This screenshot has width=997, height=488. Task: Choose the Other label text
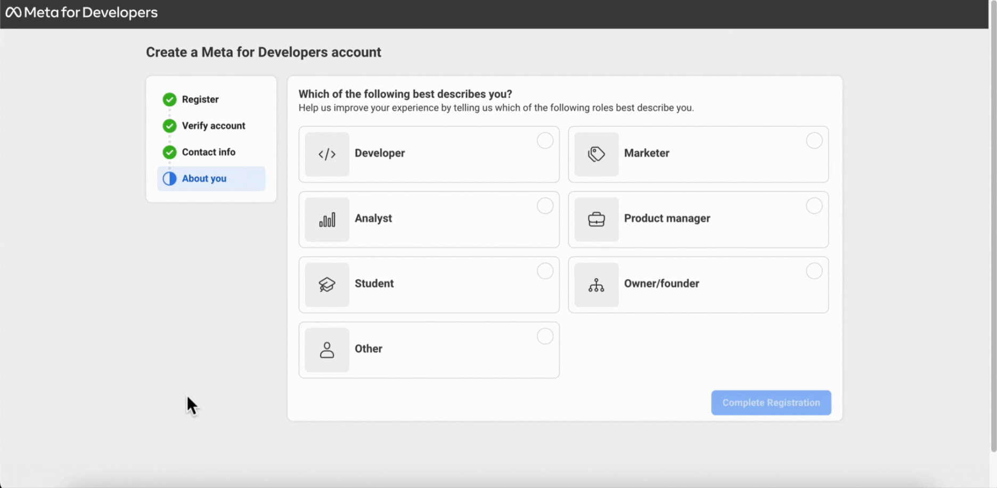point(369,349)
